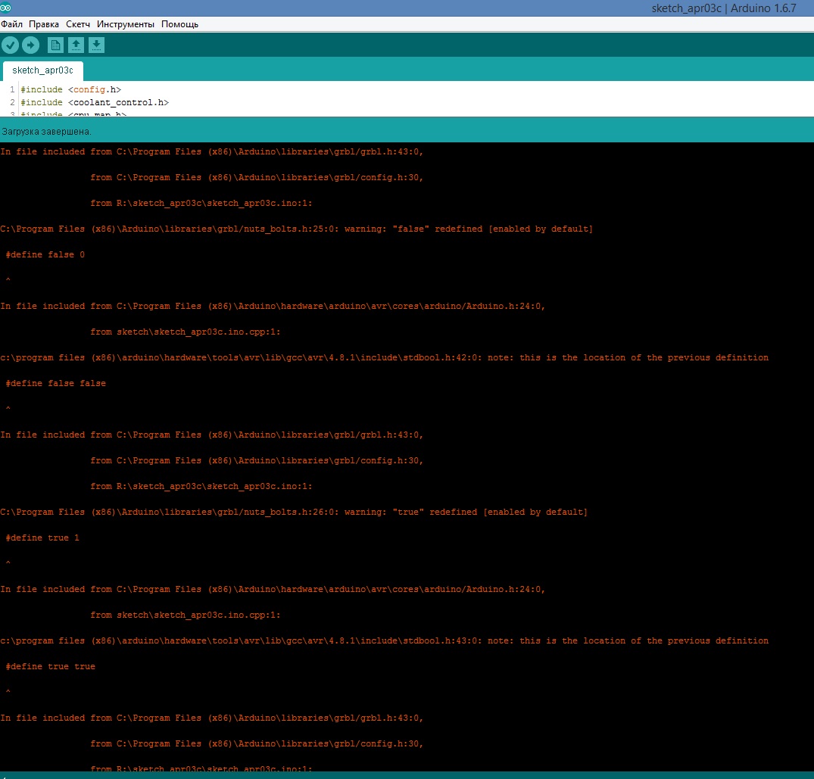Open the Помощь menu
814x779 pixels.
(x=179, y=24)
